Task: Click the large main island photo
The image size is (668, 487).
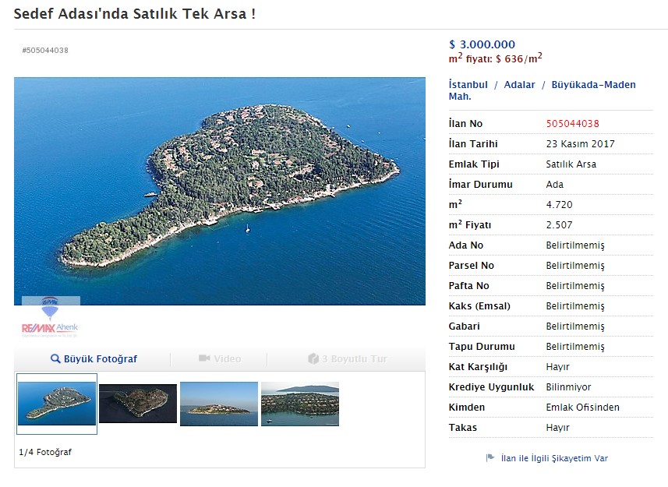Action: point(220,191)
